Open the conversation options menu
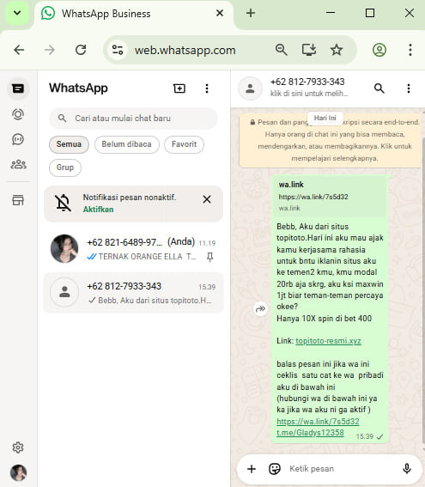425x487 pixels. tap(409, 88)
